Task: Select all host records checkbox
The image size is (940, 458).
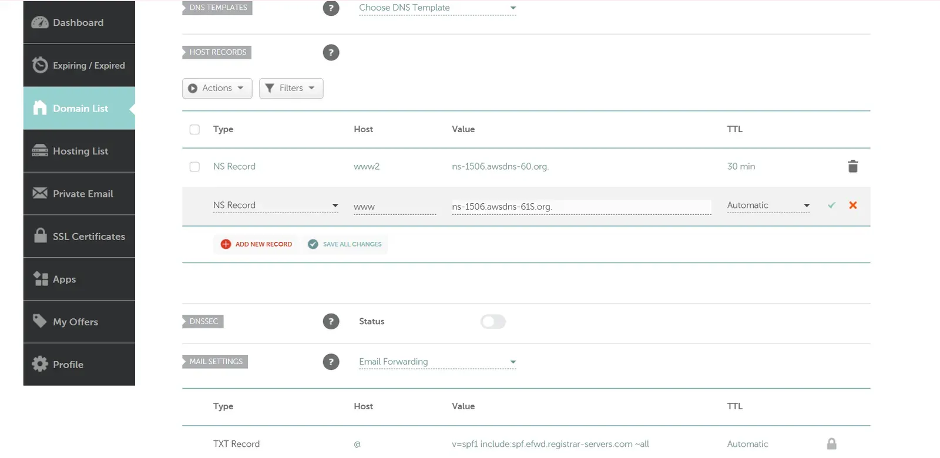Action: (194, 129)
